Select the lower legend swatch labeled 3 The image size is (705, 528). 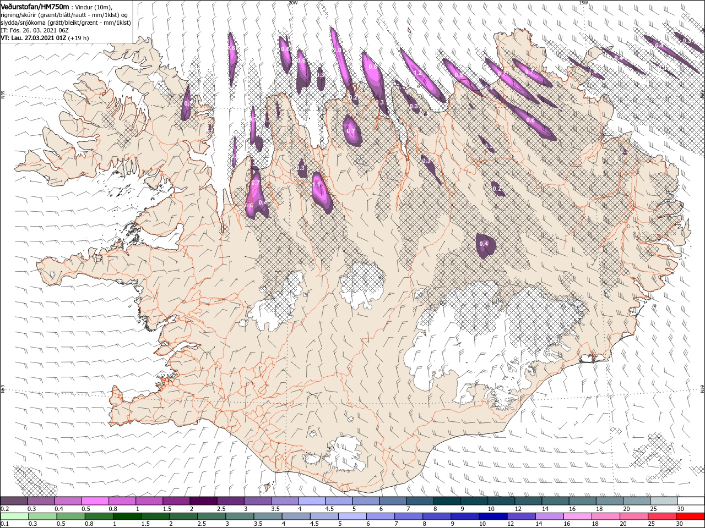[x=240, y=516]
